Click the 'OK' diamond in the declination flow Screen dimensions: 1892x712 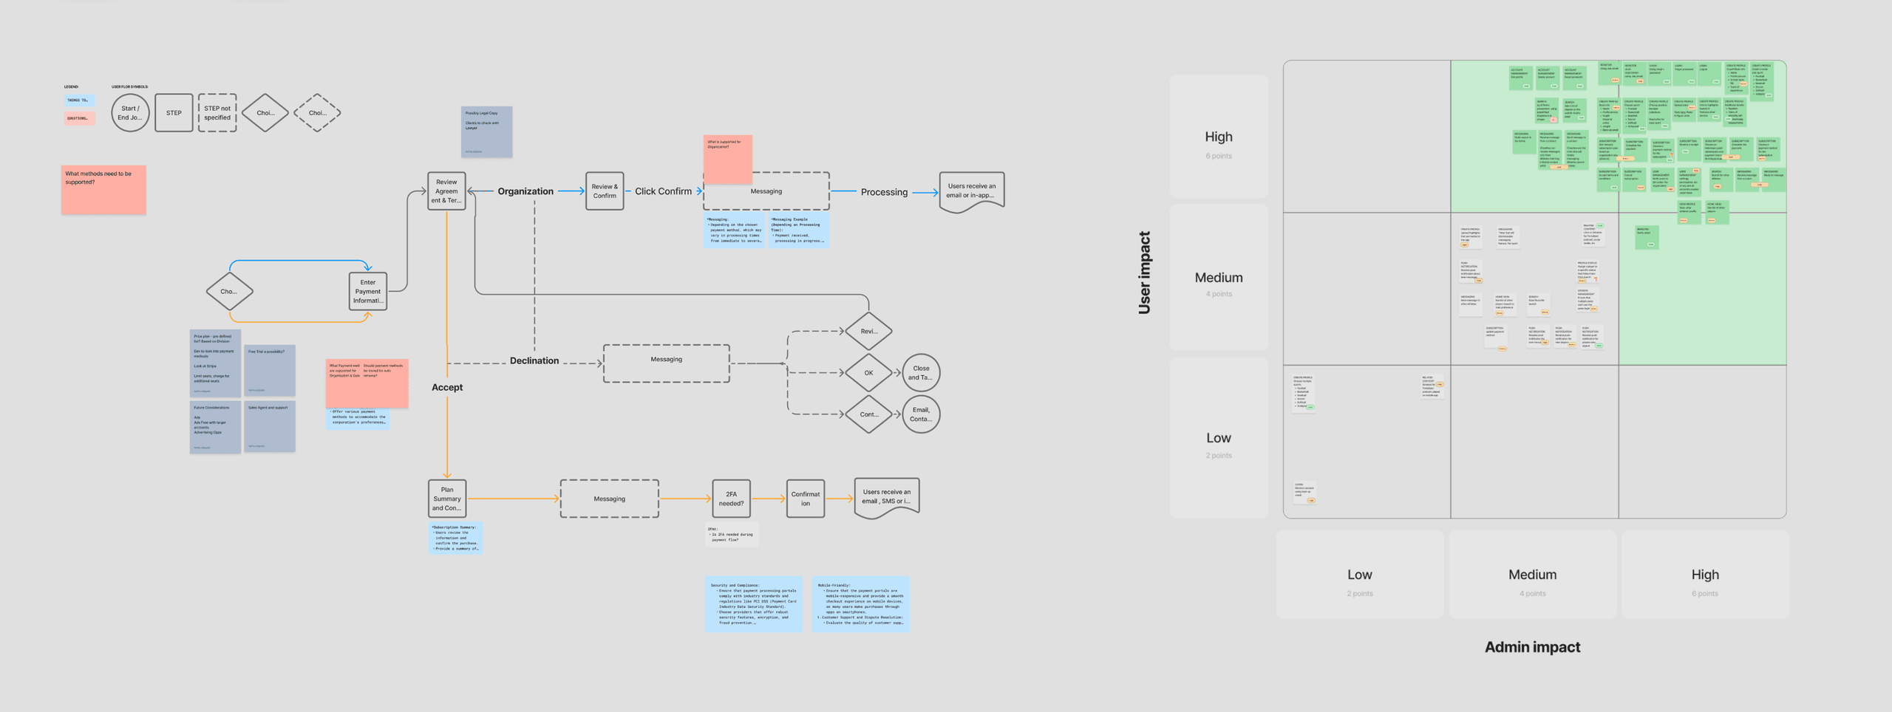tap(868, 373)
